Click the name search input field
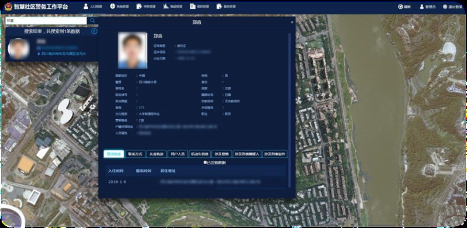467x228 pixels. (46, 20)
